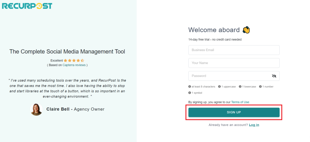
Task: Click the "Welcome aboard" heading text
Action: point(214,30)
